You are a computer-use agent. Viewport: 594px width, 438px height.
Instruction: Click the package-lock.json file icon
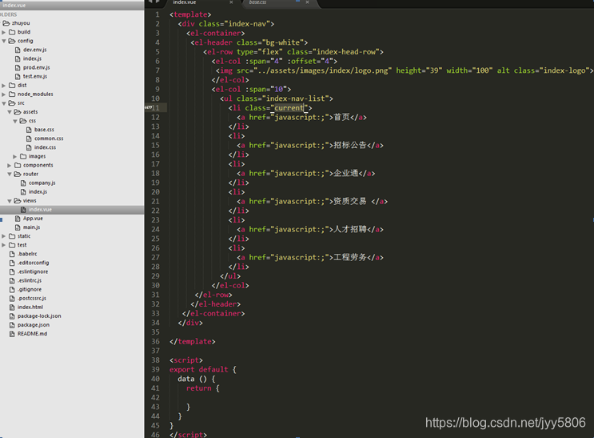12,316
